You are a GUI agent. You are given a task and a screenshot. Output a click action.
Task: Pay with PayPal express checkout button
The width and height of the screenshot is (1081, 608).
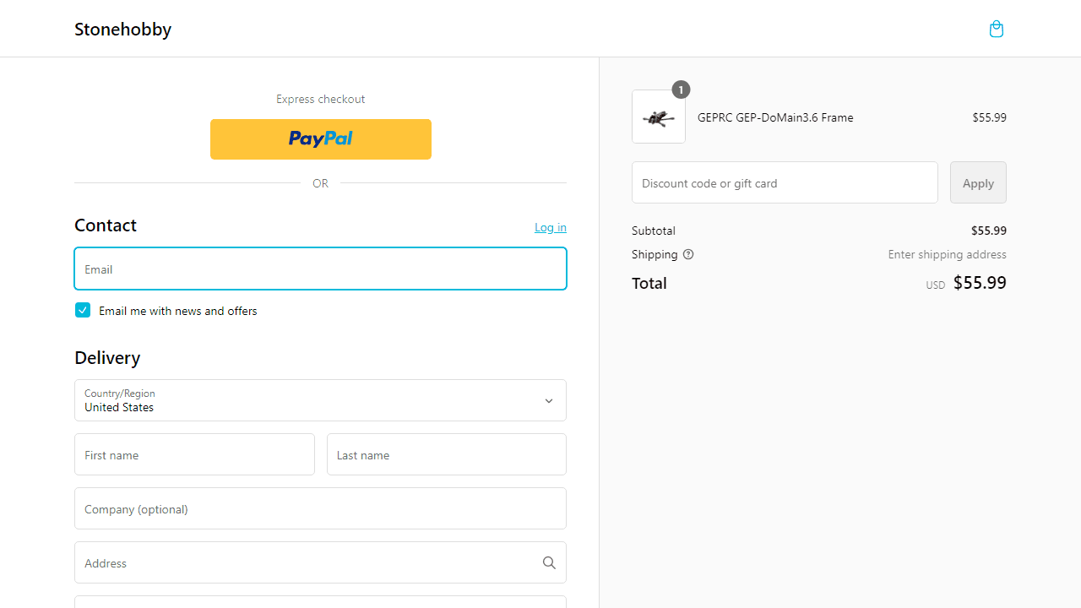[321, 139]
